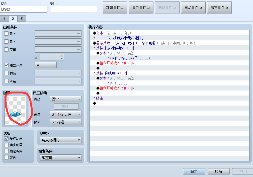Click the 取消 button

(218, 171)
